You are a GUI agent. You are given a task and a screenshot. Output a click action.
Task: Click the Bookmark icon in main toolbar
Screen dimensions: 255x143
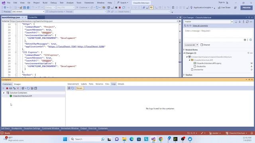173,8
